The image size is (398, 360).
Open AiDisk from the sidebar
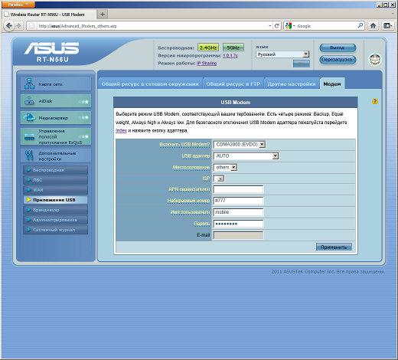click(56, 101)
